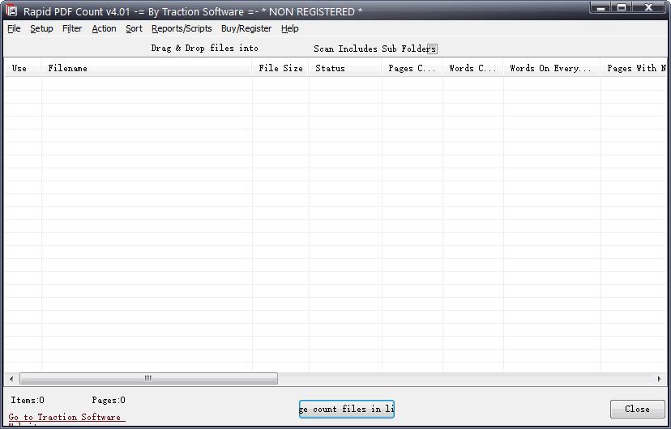Image resolution: width=671 pixels, height=429 pixels.
Task: Click the page count files in list button
Action: 347,409
